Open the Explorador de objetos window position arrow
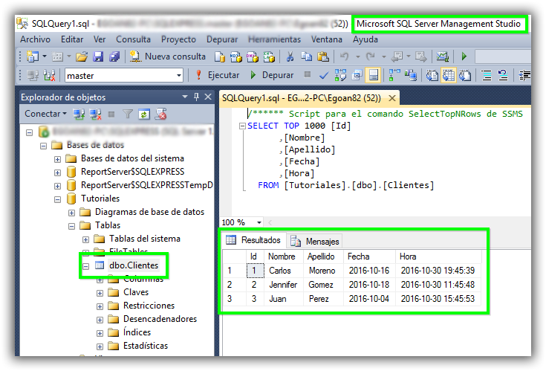 coord(185,97)
